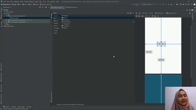Expand the res folder node
This screenshot has width=196, height=110.
coord(5,24)
